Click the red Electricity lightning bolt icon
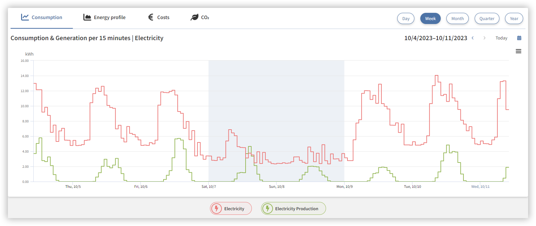The height and width of the screenshot is (226, 536). [x=217, y=209]
